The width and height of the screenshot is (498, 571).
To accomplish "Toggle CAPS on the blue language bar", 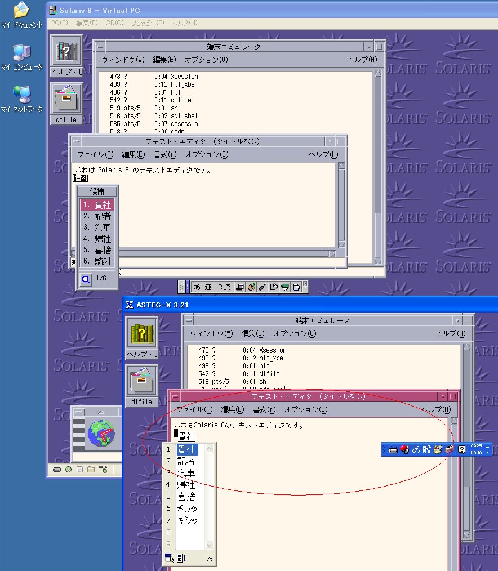I will (476, 446).
